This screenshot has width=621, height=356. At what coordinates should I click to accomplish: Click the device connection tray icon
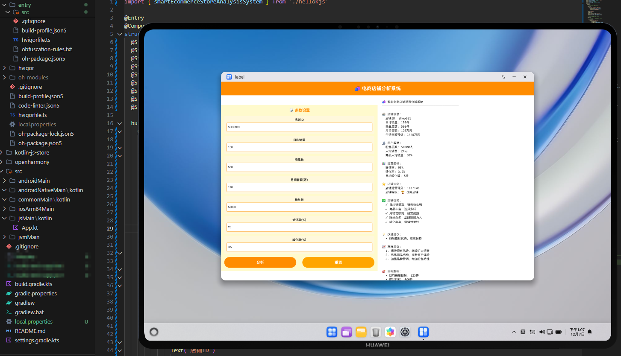550,332
